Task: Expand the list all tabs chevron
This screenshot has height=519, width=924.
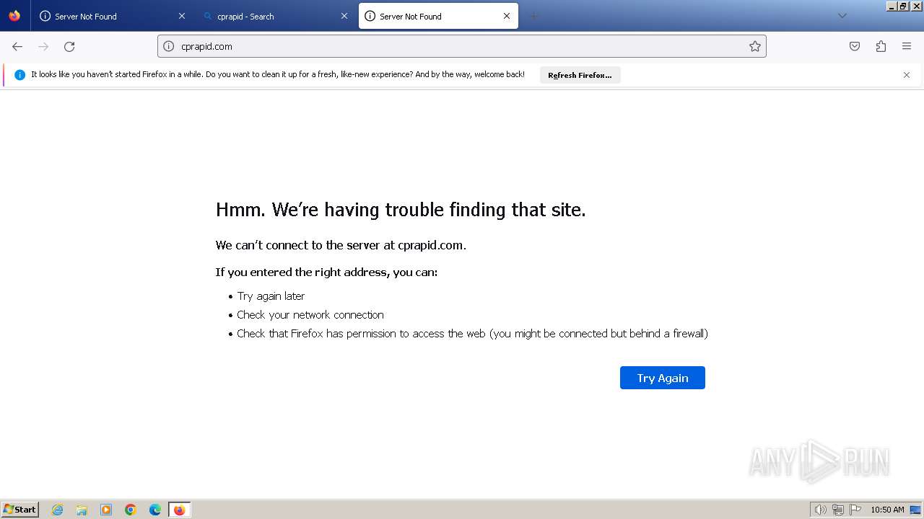Action: [842, 16]
